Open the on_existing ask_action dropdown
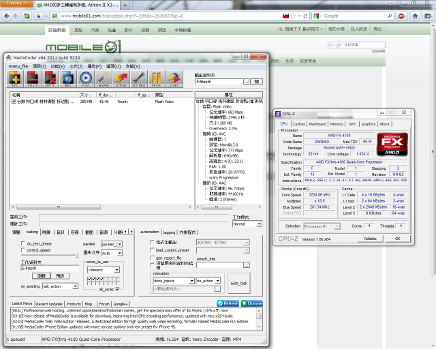Viewport: 436px width, 349px height. [61, 286]
